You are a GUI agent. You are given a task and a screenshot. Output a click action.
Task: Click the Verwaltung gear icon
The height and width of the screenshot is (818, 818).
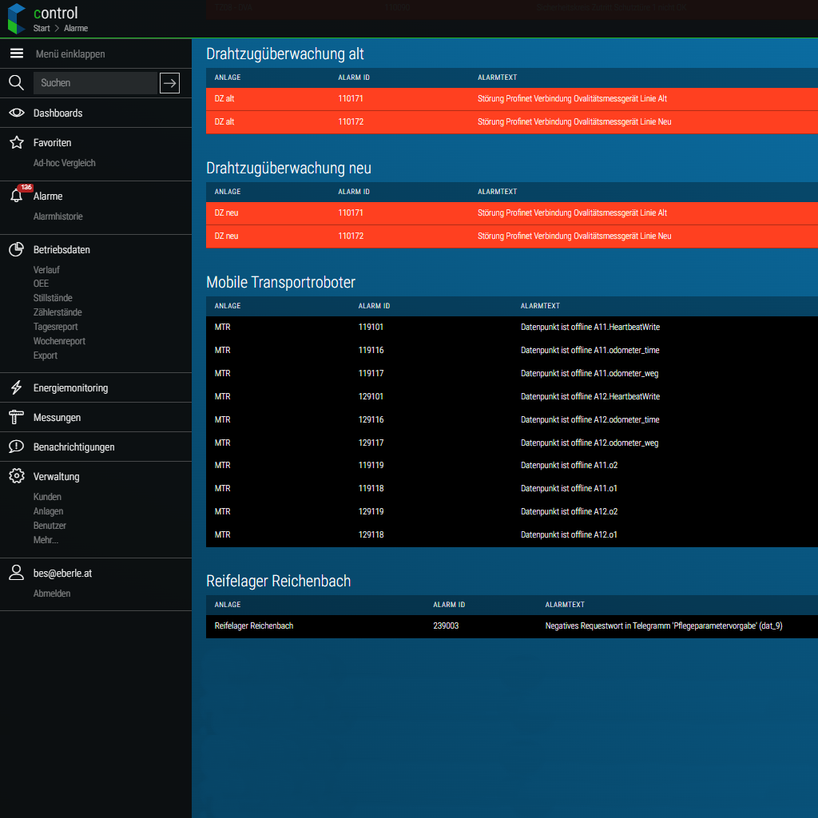click(x=17, y=476)
